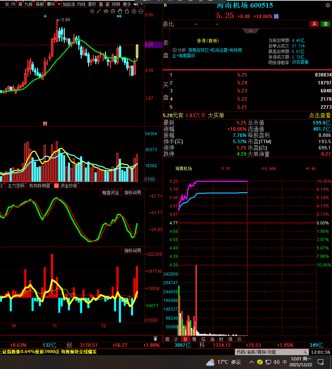This screenshot has width=332, height=369.
Task: Open 复权 adjustment option
Action: pos(92,4)
